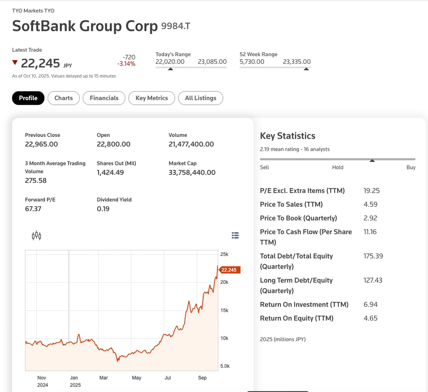Open the chart options list menu
This screenshot has width=428, height=392.
click(235, 235)
